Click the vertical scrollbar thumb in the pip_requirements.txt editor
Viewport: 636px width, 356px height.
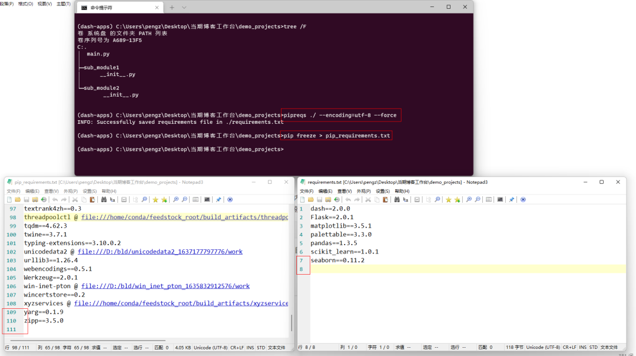(x=291, y=323)
